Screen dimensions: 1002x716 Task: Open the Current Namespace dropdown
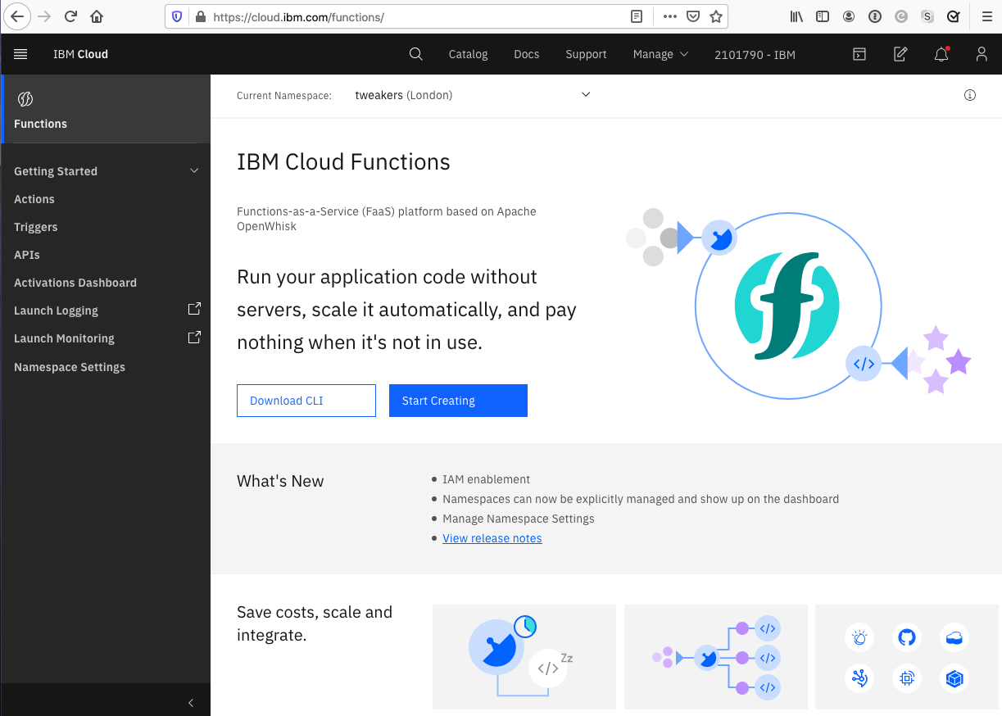point(473,95)
